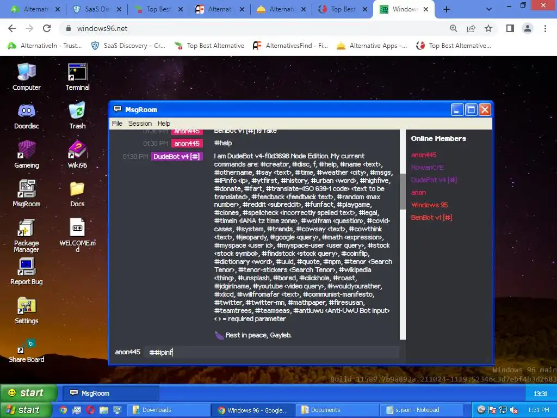
Task: Launch Chrome from quick launch bar
Action: [63, 410]
